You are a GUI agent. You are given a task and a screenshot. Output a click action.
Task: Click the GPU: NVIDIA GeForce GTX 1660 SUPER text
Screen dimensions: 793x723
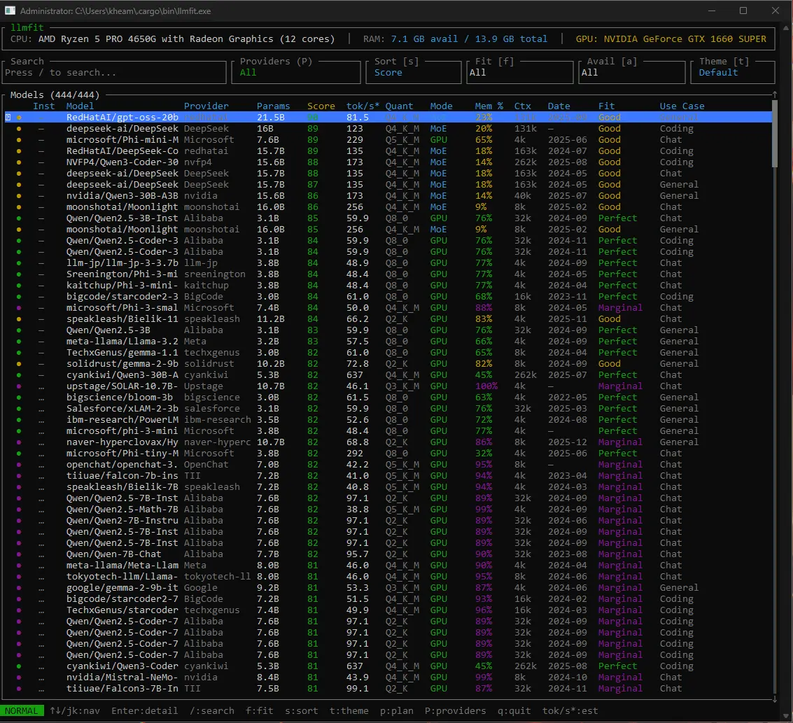tap(671, 39)
